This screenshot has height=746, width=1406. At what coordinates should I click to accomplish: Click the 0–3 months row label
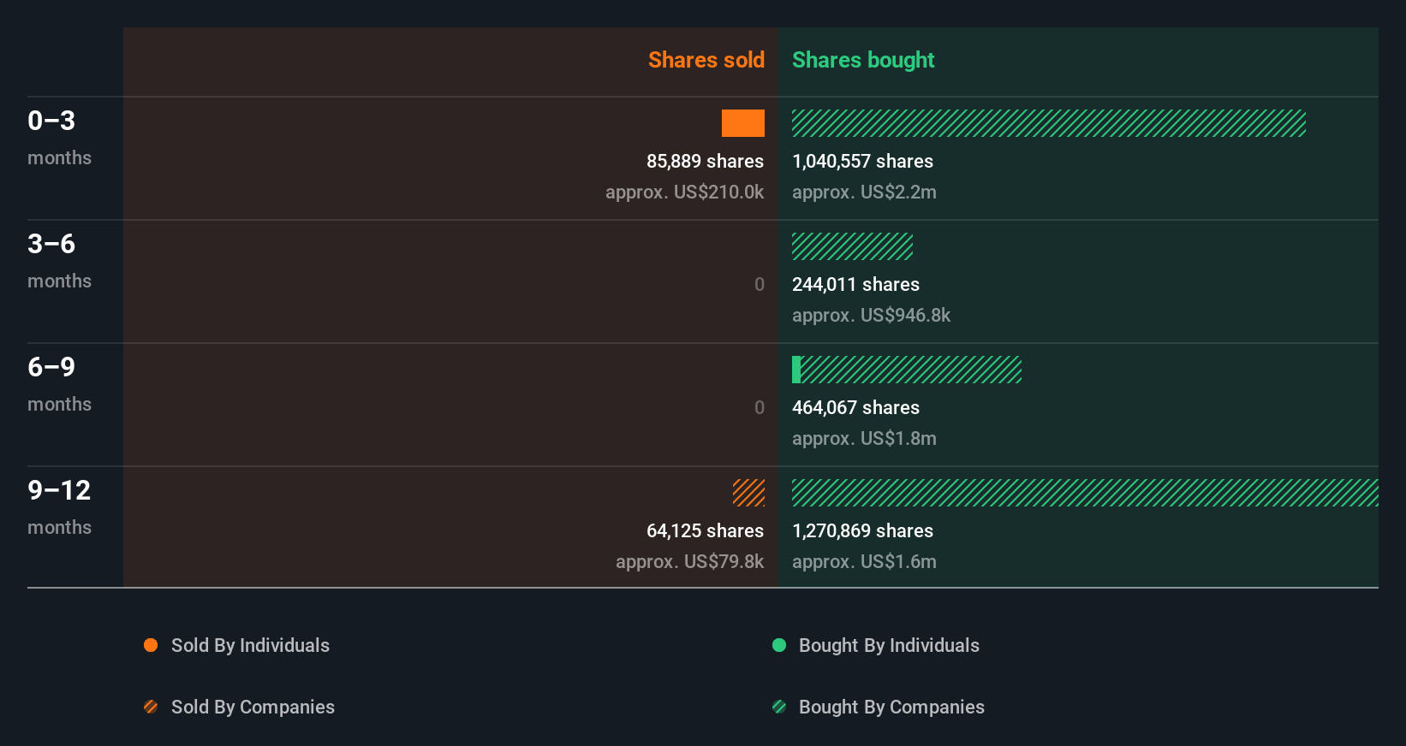(59, 138)
